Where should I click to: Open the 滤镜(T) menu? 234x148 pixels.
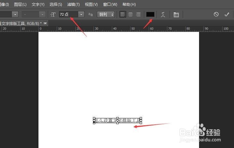click(x=73, y=4)
